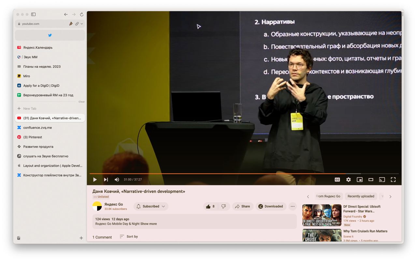The image size is (417, 261).
Task: Click the icon at sidebar bottom left
Action: click(x=19, y=238)
